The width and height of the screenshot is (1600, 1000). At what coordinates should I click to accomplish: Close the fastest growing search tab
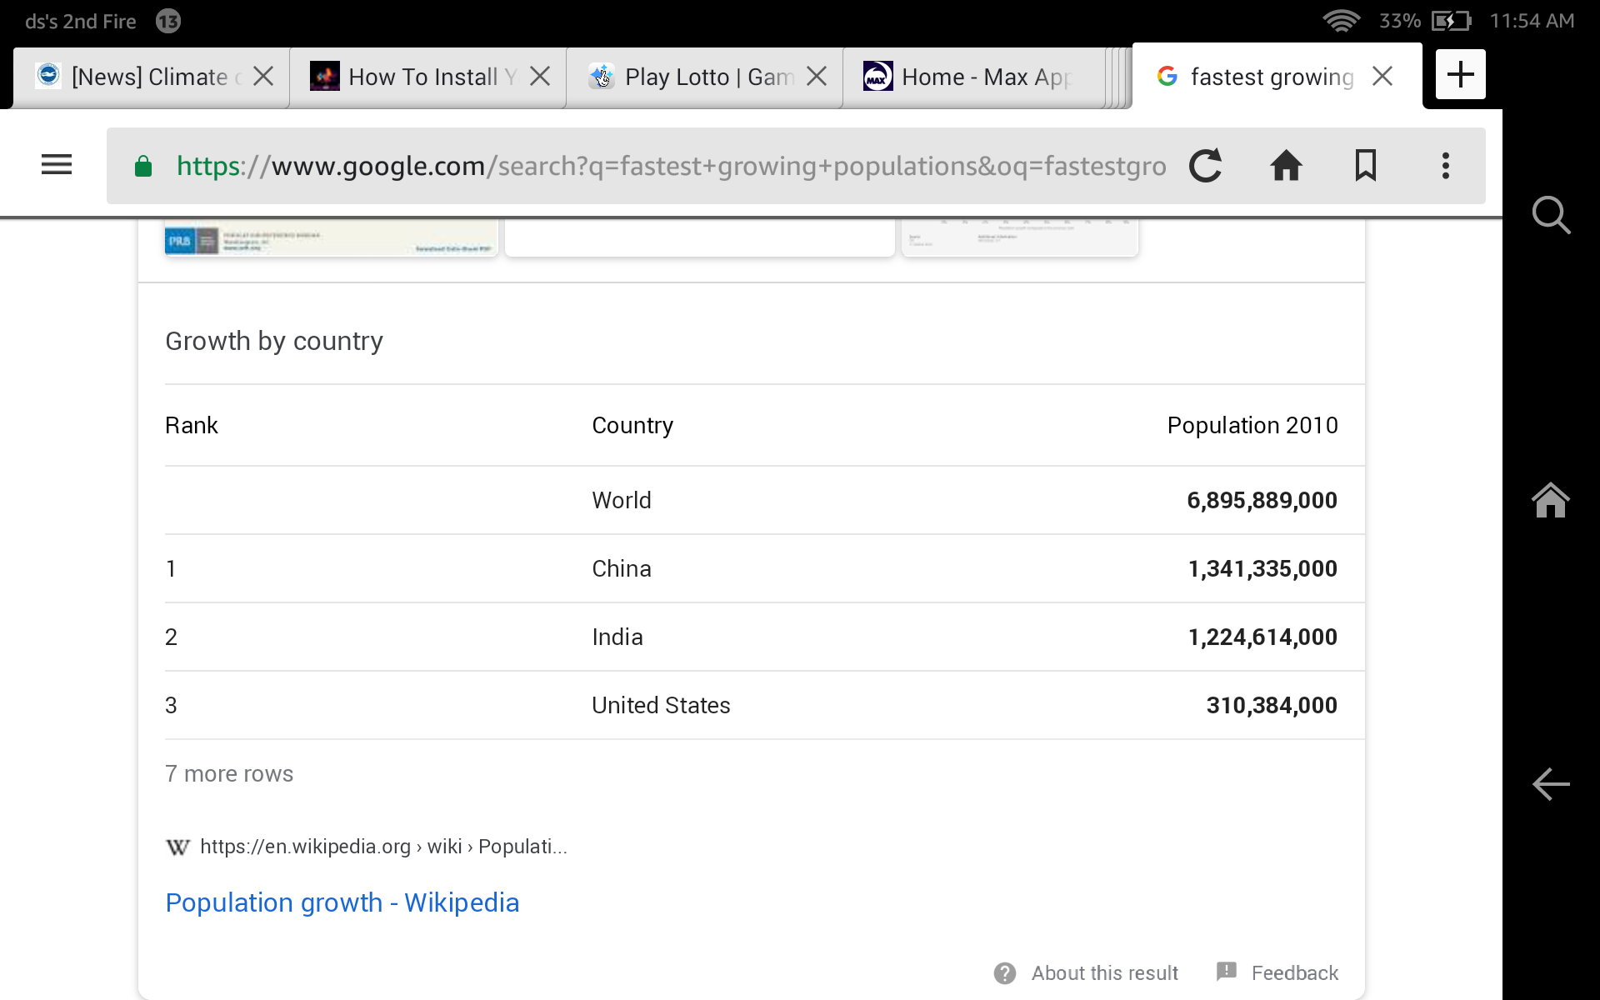point(1382,77)
